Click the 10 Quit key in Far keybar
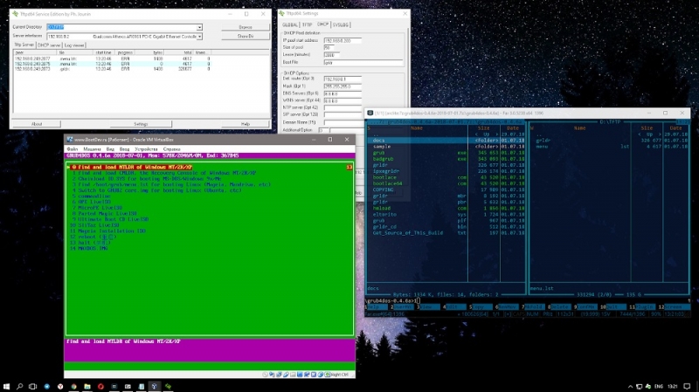Viewport: 699px width, 392px height. (x=611, y=307)
